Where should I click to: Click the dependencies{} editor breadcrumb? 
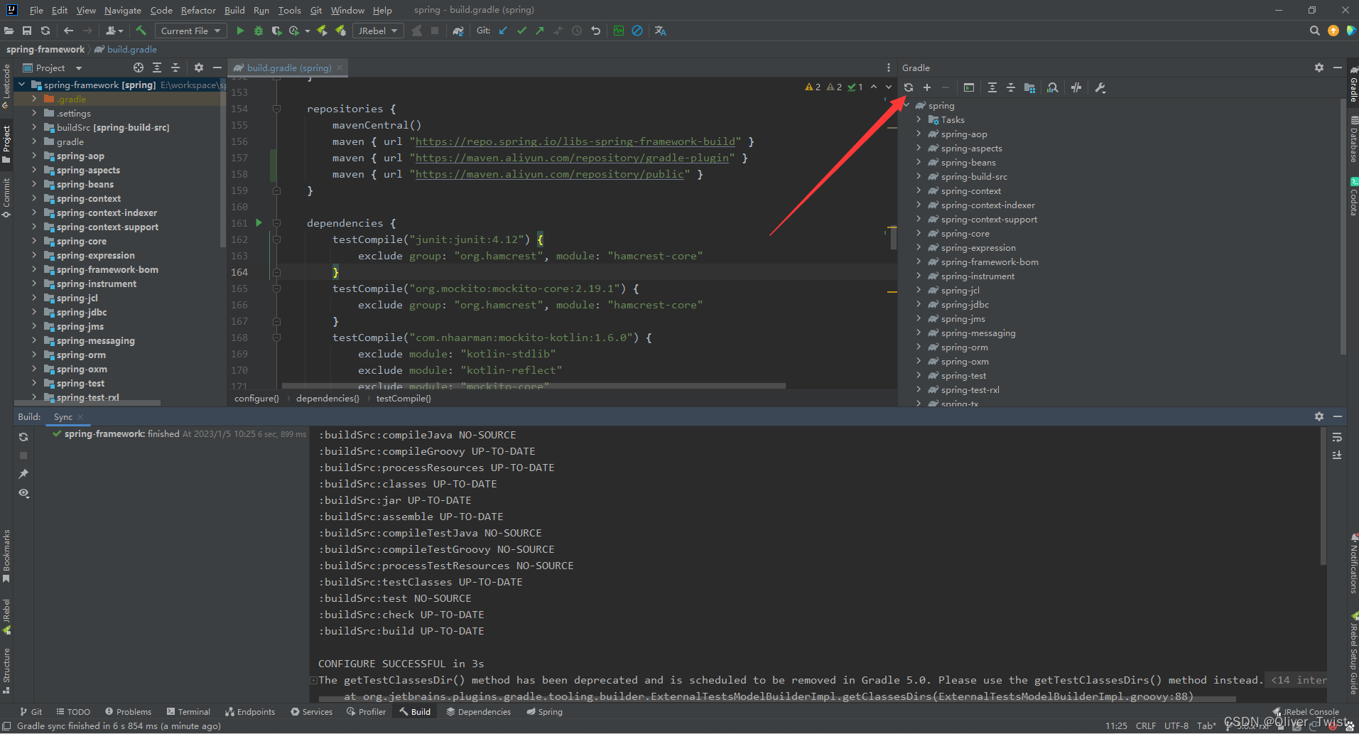pos(327,398)
